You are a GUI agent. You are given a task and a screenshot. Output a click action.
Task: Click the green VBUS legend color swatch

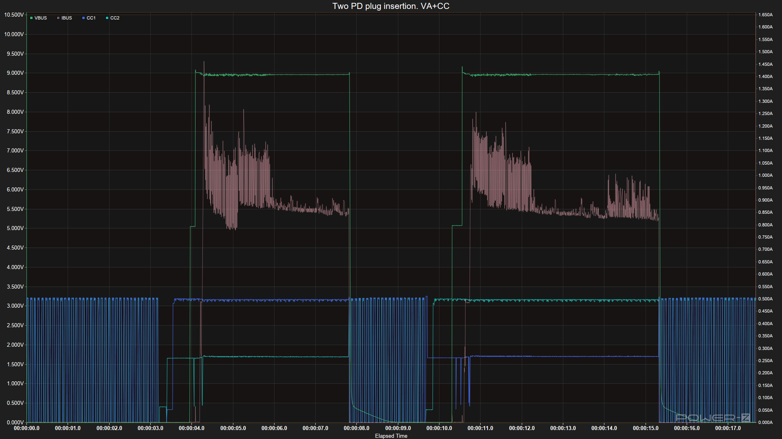pos(31,18)
